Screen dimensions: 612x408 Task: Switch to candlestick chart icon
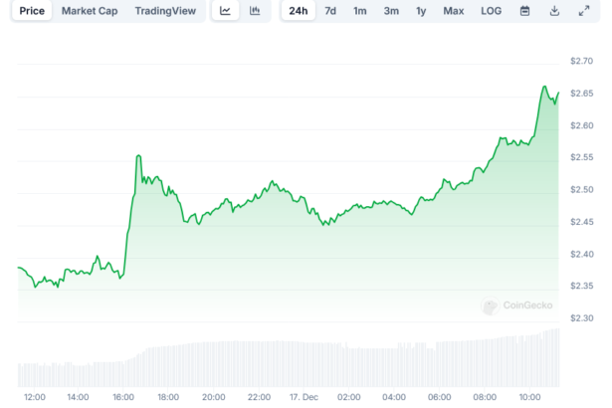point(255,11)
